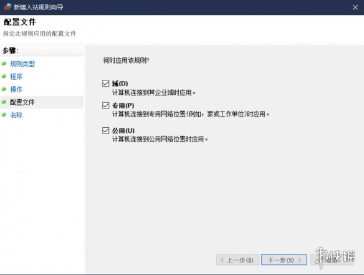Screen dimensions: 364x275
Task: Select the 配置文件 step
Action: [22, 102]
